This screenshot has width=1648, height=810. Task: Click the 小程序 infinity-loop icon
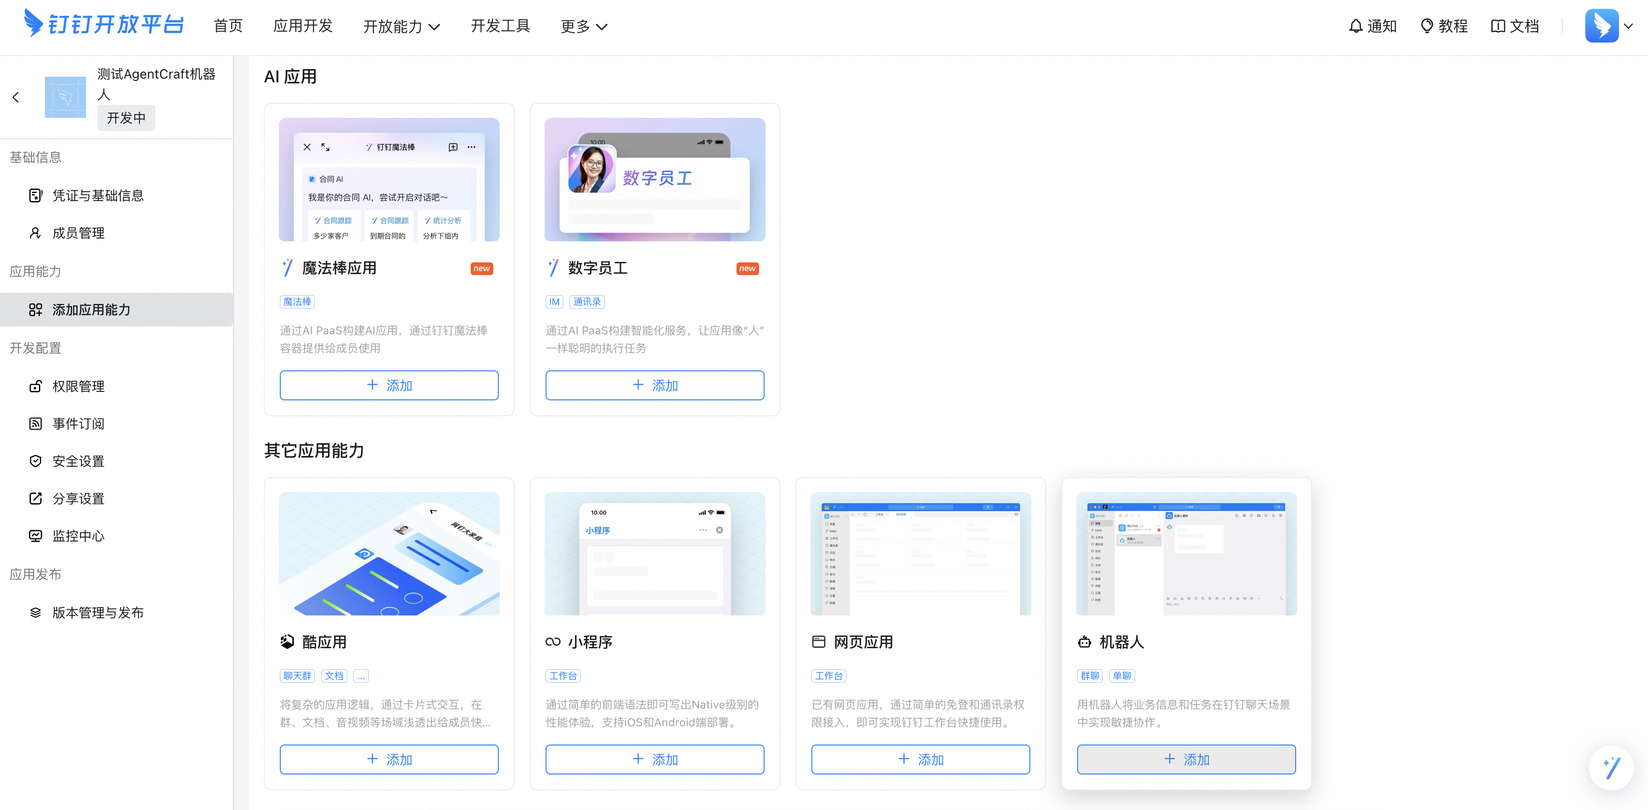pos(553,642)
